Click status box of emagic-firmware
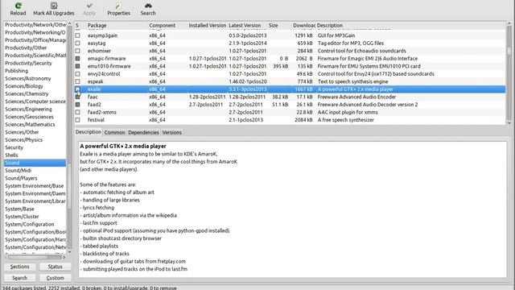Screen dimensions: 515x290 click(x=77, y=59)
